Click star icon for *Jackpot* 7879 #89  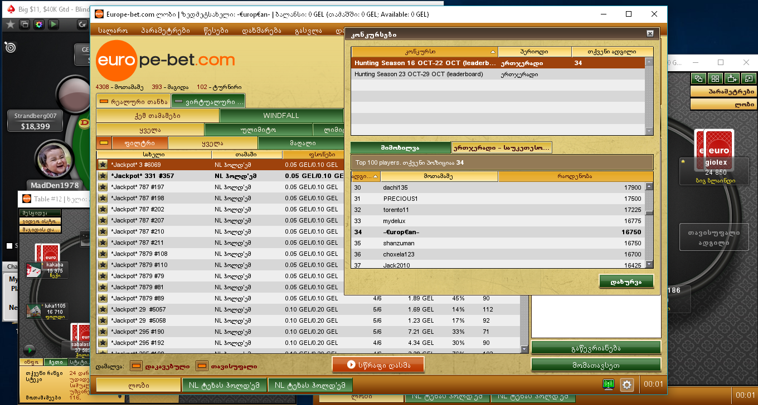click(103, 298)
